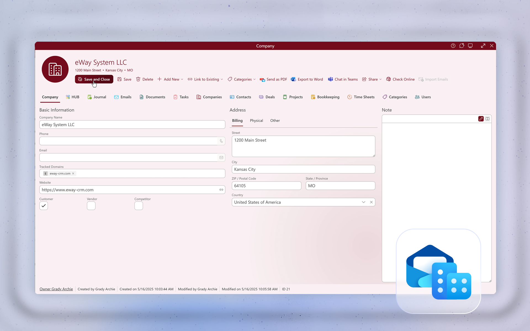Click the 'ID 21' status text
This screenshot has width=530, height=331.
pos(286,289)
